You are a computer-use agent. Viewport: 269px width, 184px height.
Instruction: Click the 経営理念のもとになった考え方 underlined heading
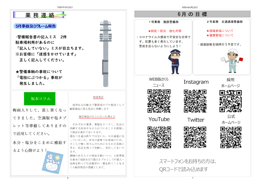(97, 117)
